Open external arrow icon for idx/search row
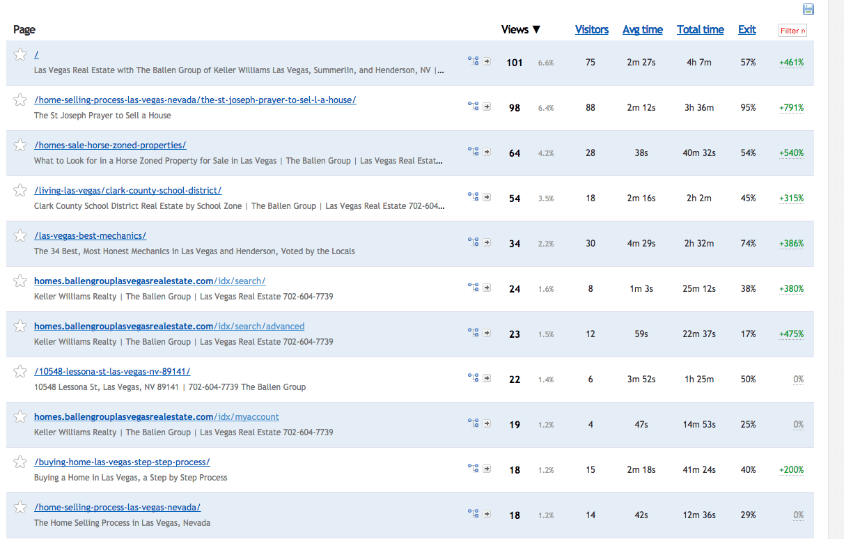 (x=487, y=287)
